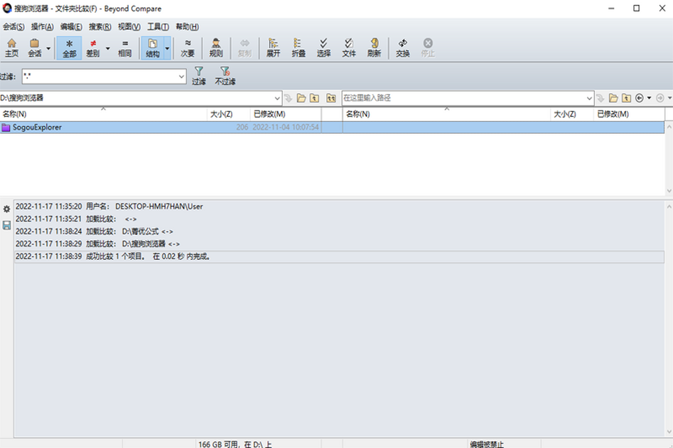Screen dimensions: 673x448
Task: Expand the 过滤 filter combo box dropdown
Action: point(181,76)
